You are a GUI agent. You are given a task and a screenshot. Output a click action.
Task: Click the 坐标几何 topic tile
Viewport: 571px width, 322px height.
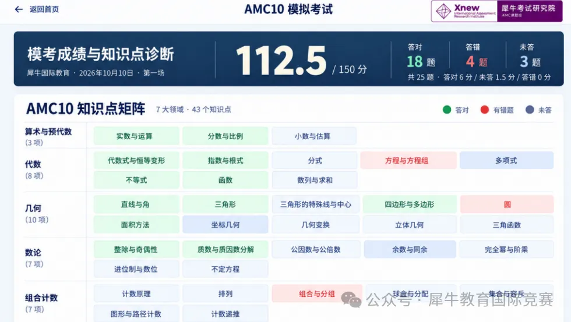225,225
